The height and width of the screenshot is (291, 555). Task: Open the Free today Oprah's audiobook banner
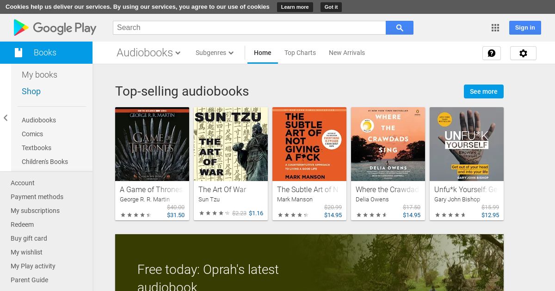[x=309, y=262]
